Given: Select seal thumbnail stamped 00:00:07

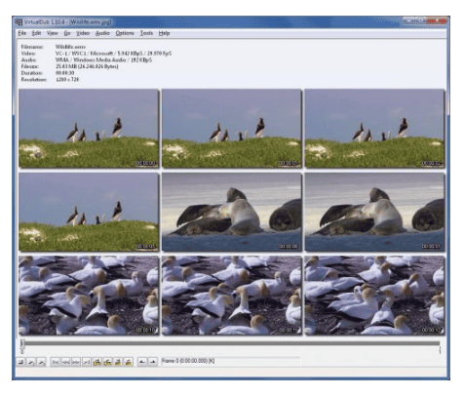Looking at the screenshot, I should 374,212.
